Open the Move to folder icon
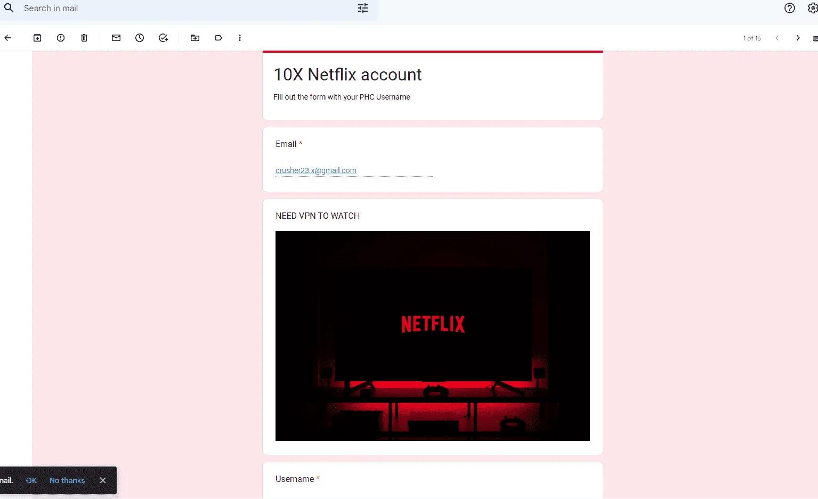Viewport: 818px width, 499px height. click(195, 38)
